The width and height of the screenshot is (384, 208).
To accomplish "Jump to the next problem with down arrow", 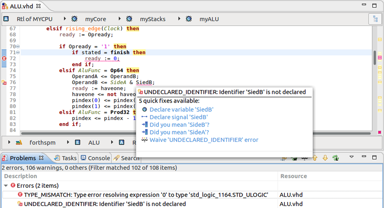I will click(x=325, y=158).
